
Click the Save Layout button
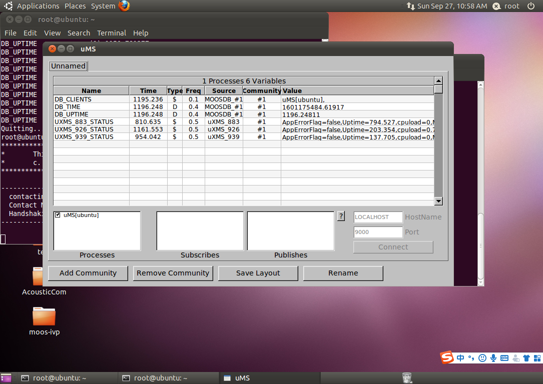point(258,273)
